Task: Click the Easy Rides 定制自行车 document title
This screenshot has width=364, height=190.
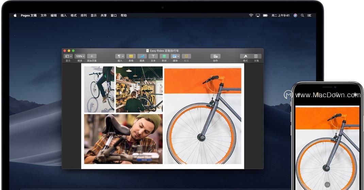Action: pos(164,51)
